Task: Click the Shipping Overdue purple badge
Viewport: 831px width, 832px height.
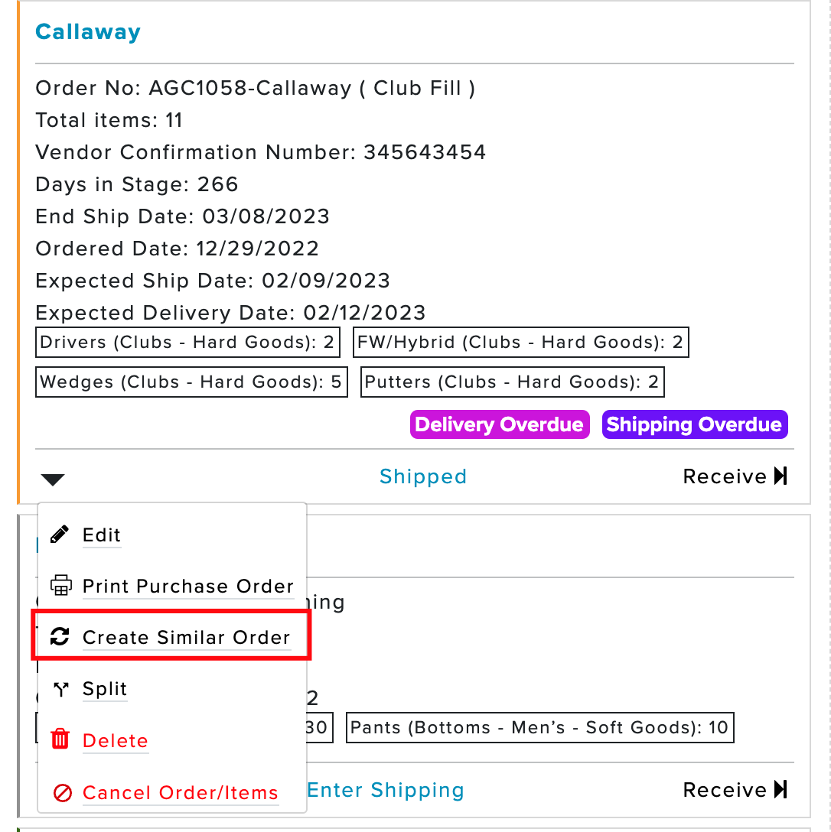Action: pyautogui.click(x=695, y=424)
